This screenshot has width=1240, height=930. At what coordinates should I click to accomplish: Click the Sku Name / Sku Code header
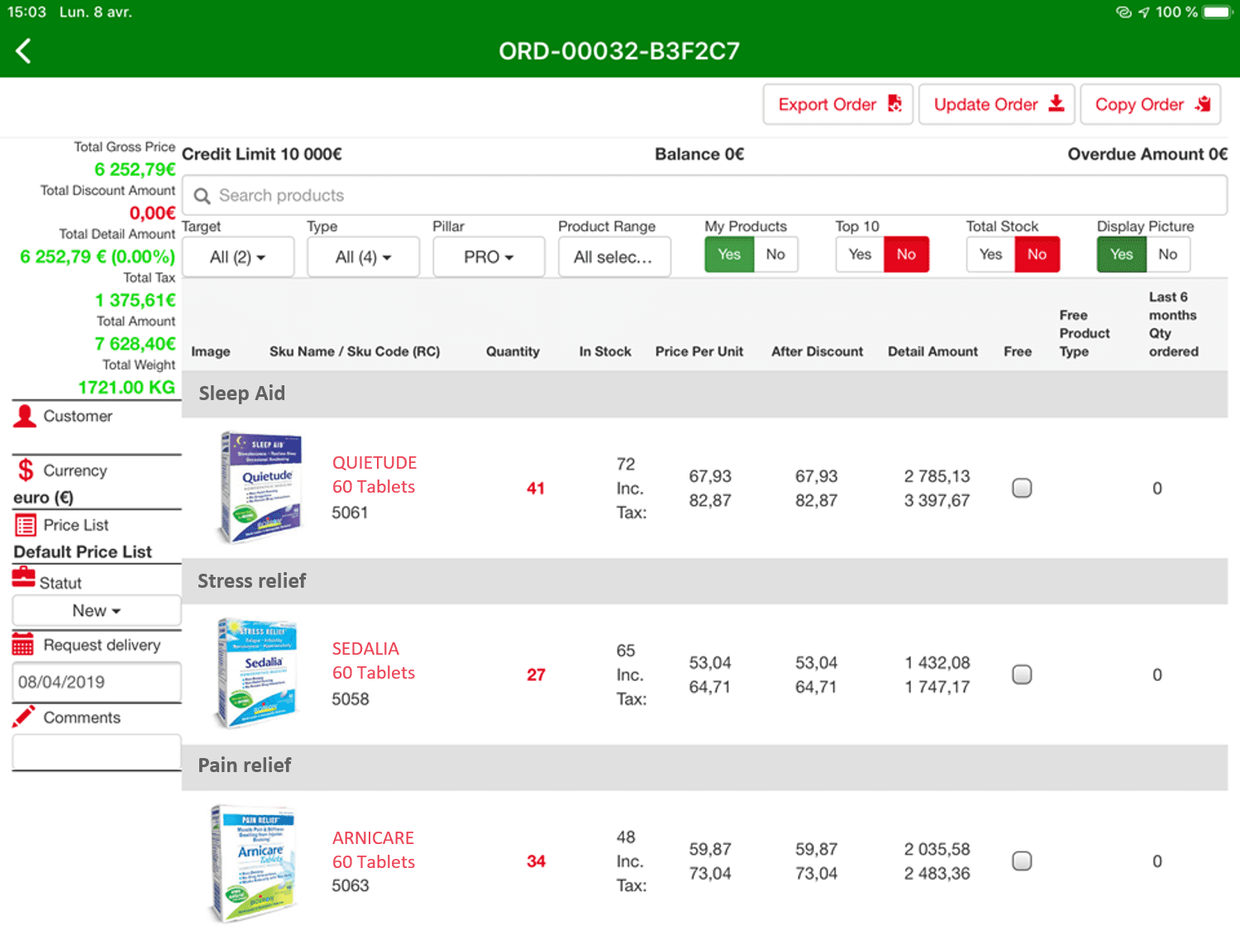[x=355, y=351]
